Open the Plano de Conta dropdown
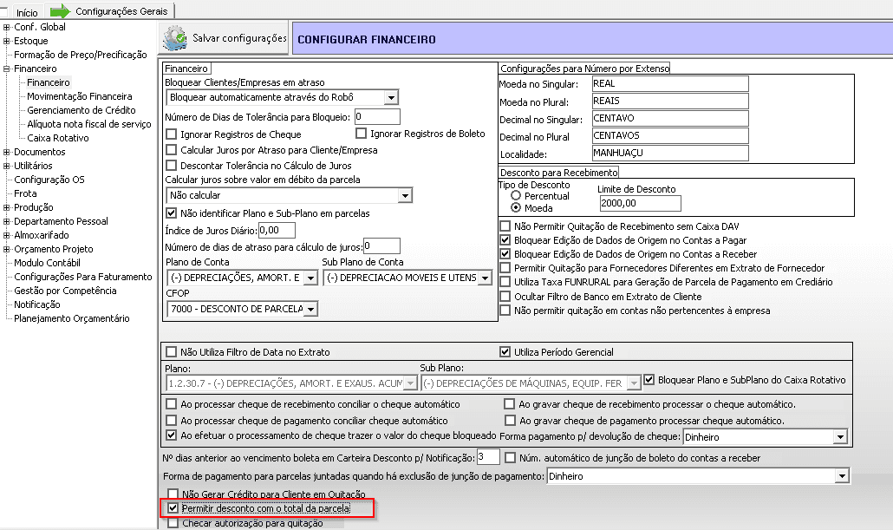This screenshot has width=893, height=530. (310, 278)
